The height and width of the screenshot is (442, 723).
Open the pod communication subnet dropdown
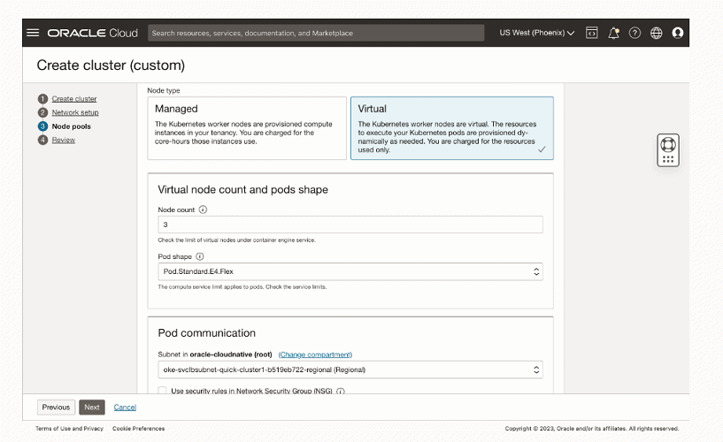350,370
